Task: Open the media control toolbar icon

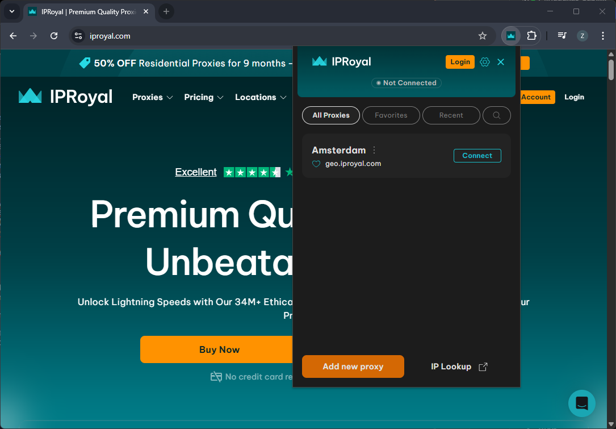Action: [562, 36]
